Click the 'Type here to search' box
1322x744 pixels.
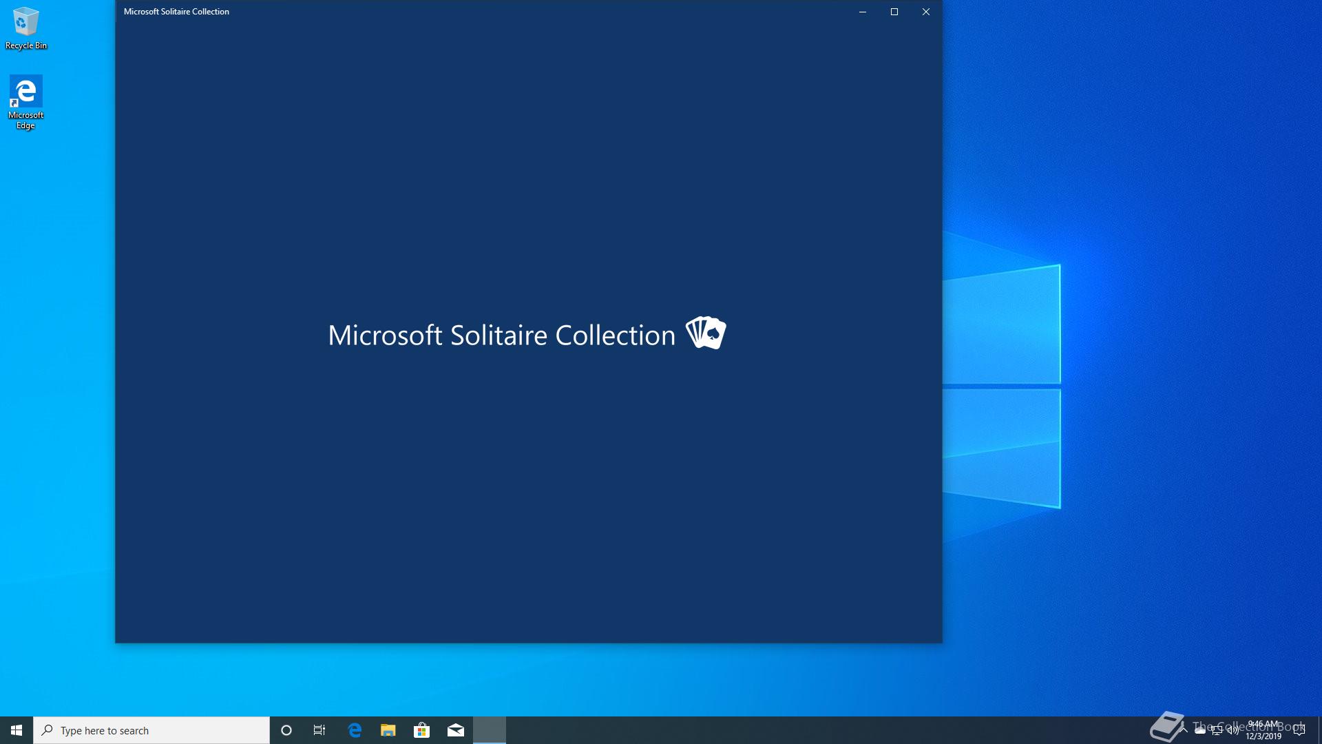pos(151,730)
